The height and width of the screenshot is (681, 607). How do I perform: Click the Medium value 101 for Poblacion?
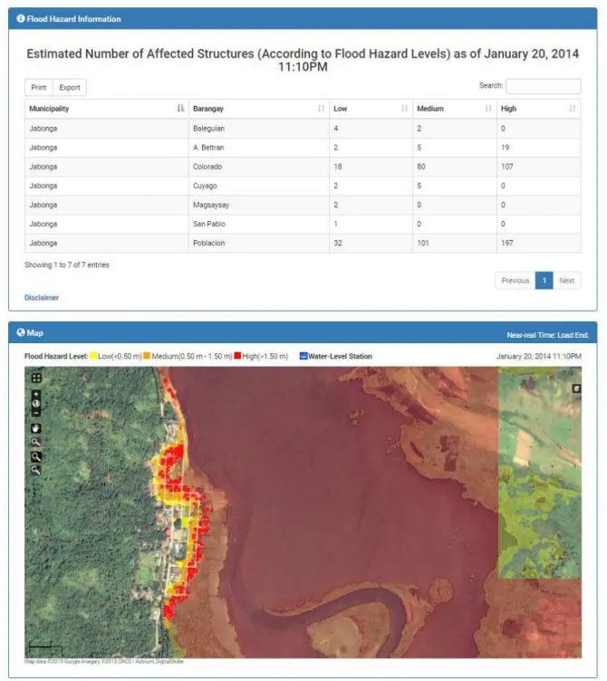point(423,244)
